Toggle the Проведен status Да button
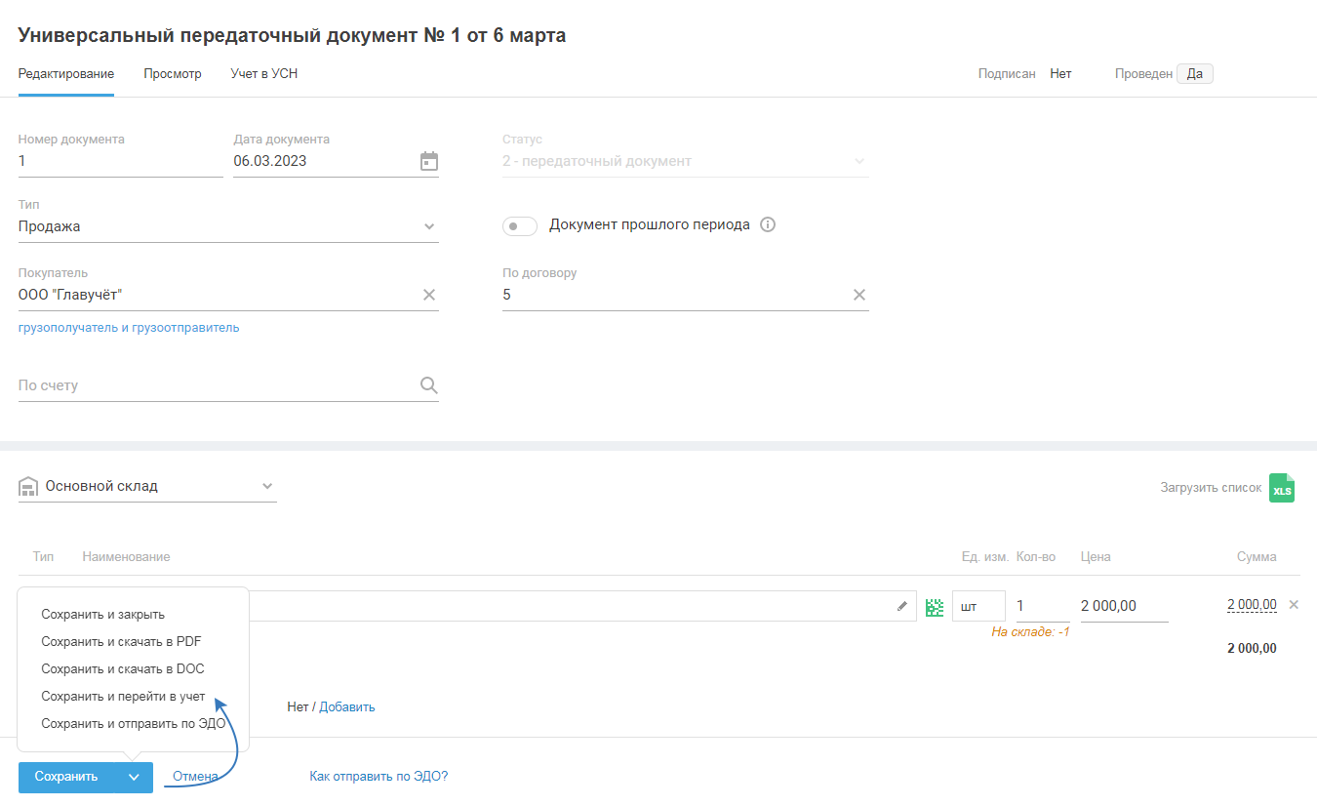 [1194, 74]
